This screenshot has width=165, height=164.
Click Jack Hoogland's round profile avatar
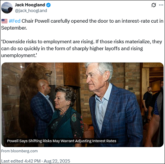(x=7, y=8)
